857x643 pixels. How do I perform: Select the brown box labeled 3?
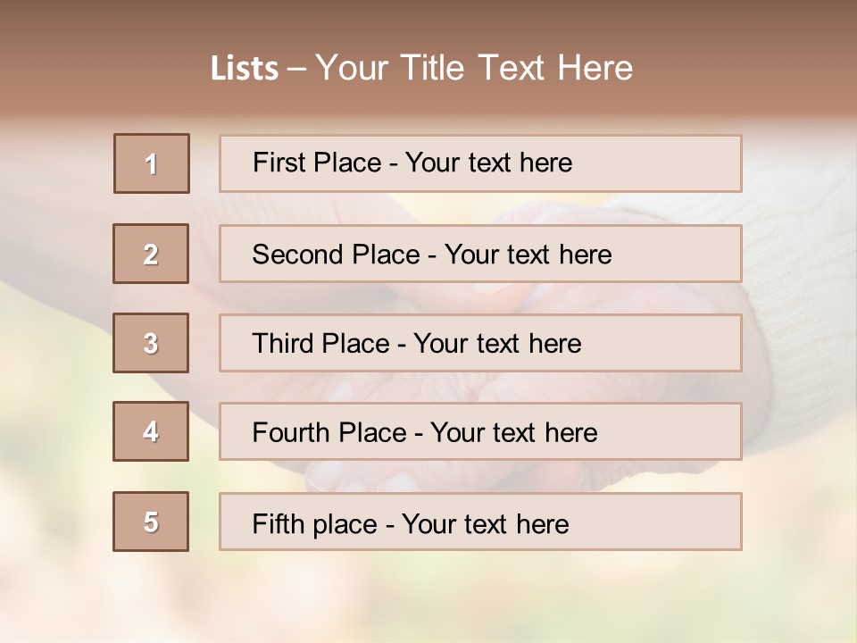tap(151, 343)
